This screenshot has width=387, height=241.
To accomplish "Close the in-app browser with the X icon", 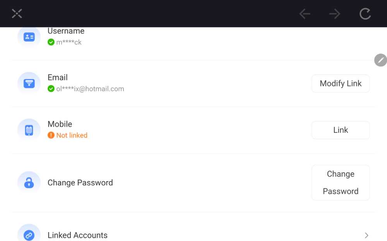I will point(17,14).
